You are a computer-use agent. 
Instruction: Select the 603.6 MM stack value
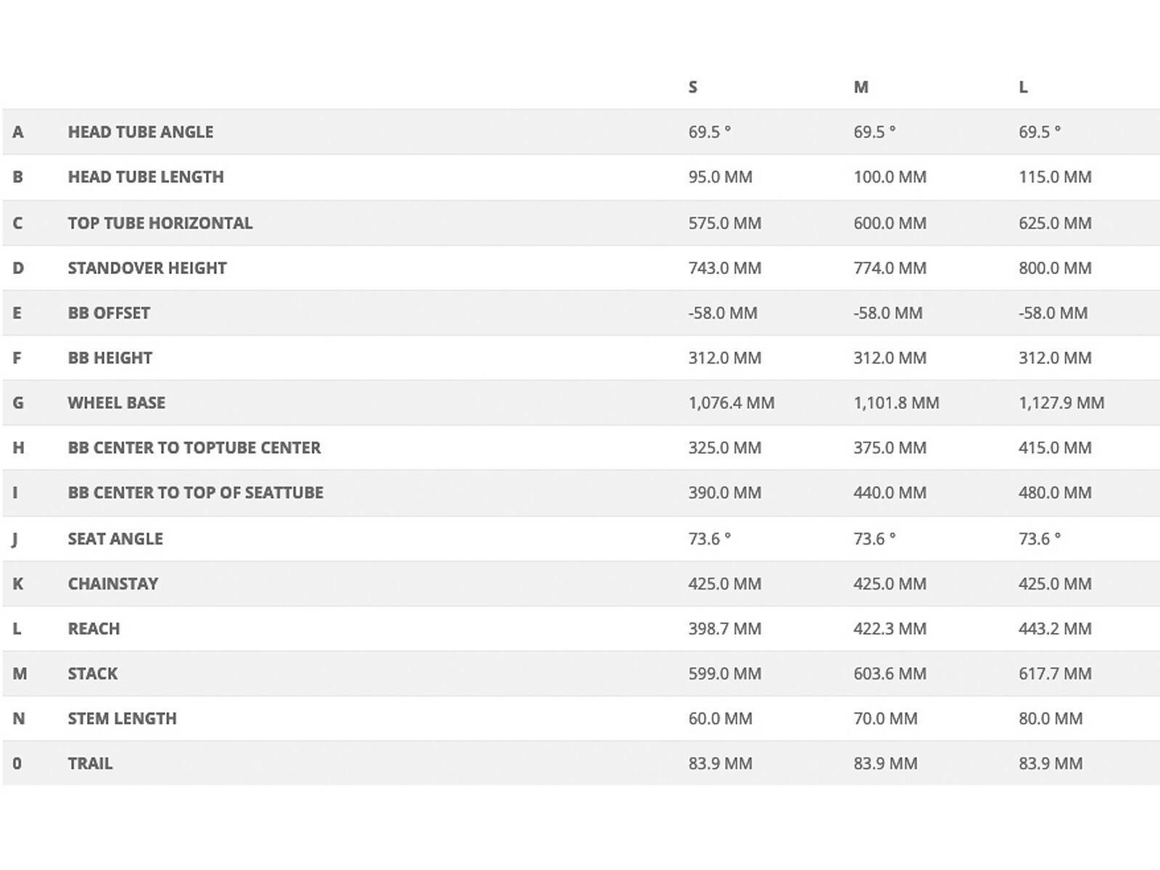pyautogui.click(x=890, y=674)
